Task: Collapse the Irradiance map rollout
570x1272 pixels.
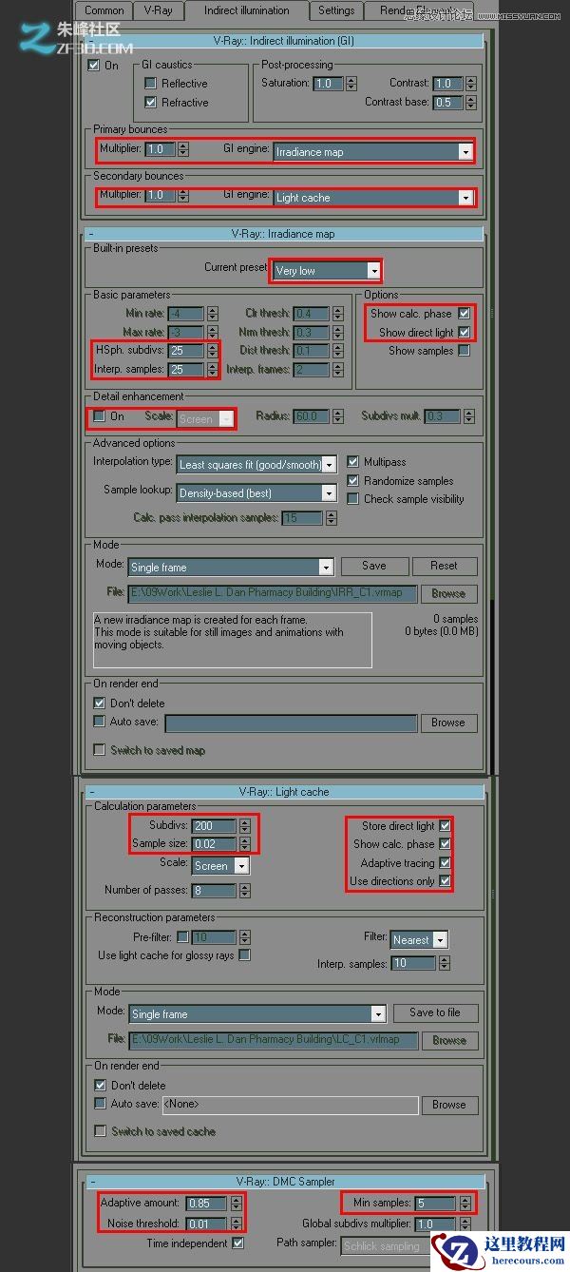Action: pos(90,234)
